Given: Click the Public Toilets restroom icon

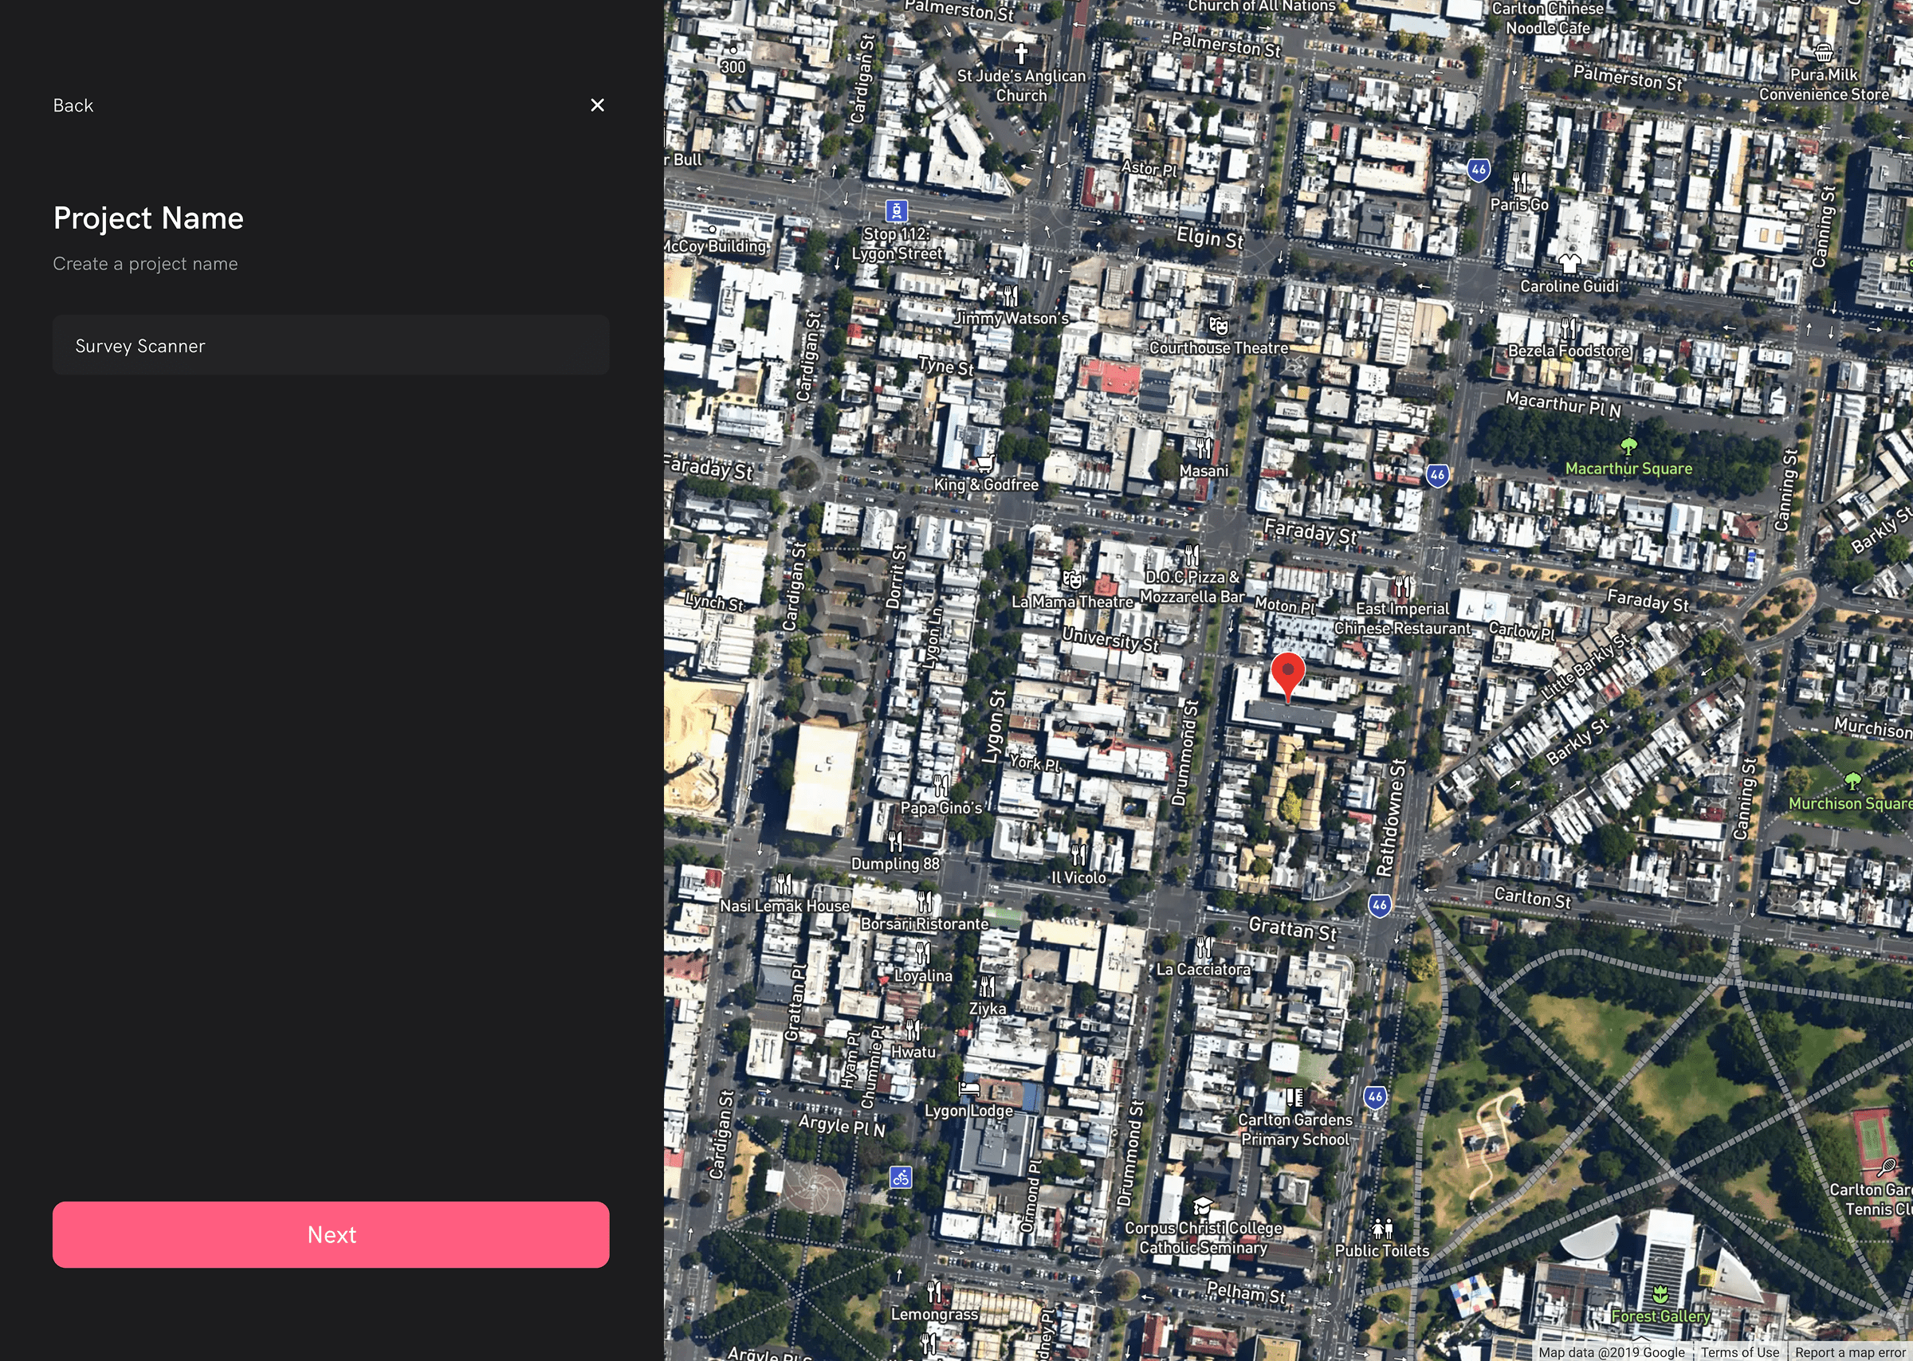Looking at the screenshot, I should click(x=1381, y=1229).
